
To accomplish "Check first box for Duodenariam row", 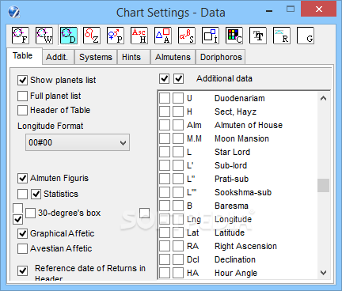I will (x=165, y=98).
